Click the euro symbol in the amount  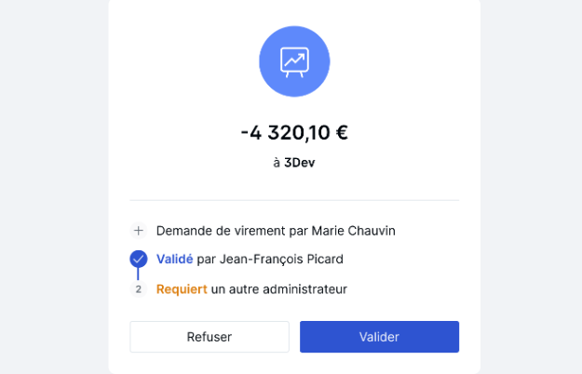[x=342, y=132]
